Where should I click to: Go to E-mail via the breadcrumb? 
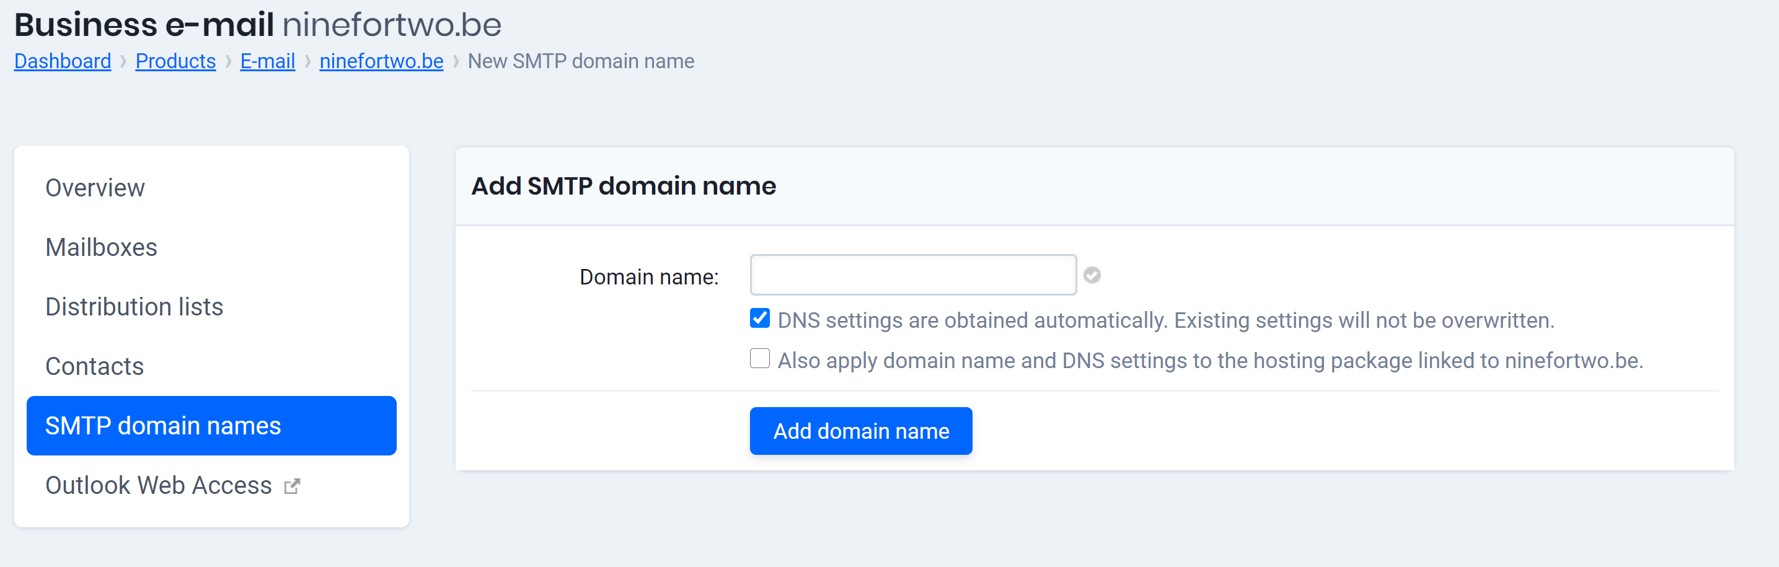point(267,61)
